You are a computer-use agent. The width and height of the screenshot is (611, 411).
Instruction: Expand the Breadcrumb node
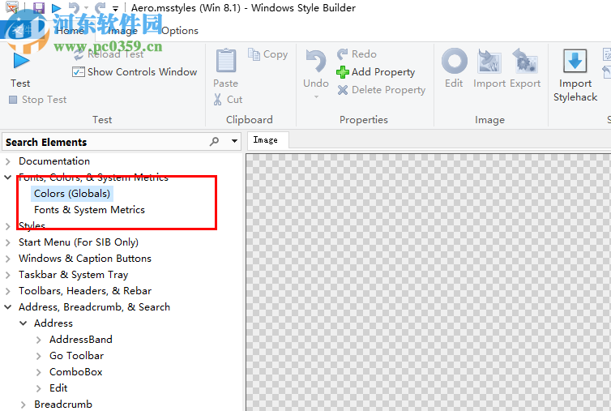pos(23,405)
